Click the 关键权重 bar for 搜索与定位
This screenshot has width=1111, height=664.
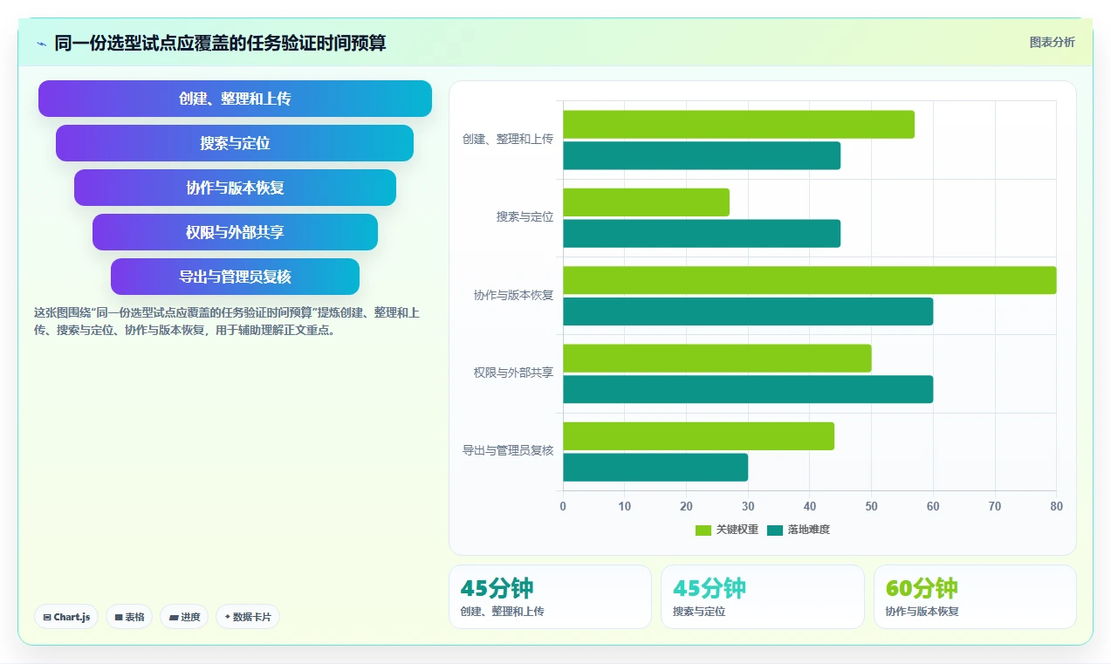646,202
